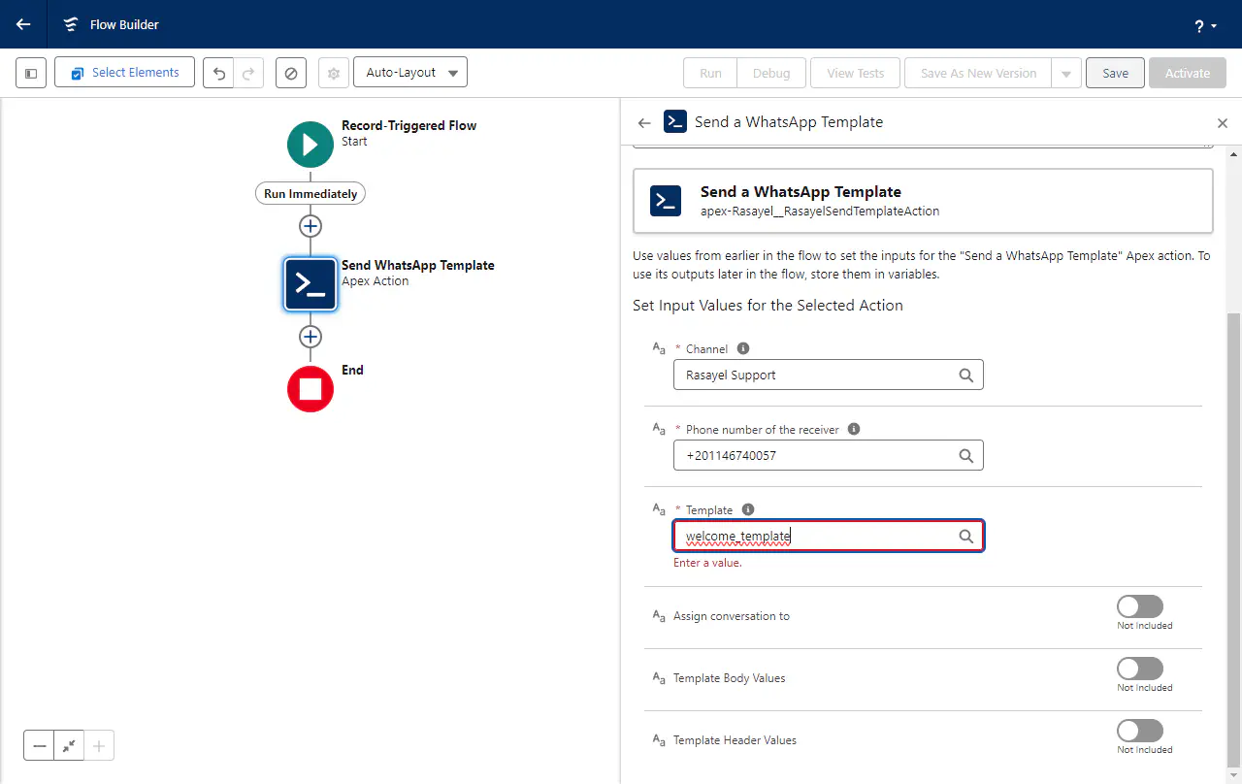Click the Send a WhatsApp Template action card
The width and height of the screenshot is (1242, 784).
[923, 201]
